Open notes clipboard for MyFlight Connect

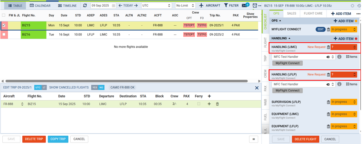328,29
